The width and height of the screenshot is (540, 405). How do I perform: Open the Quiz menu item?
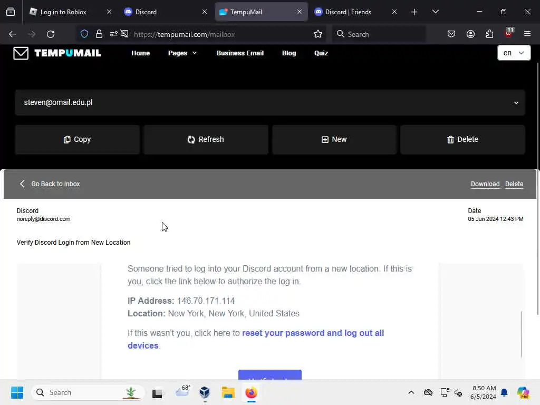coord(321,53)
